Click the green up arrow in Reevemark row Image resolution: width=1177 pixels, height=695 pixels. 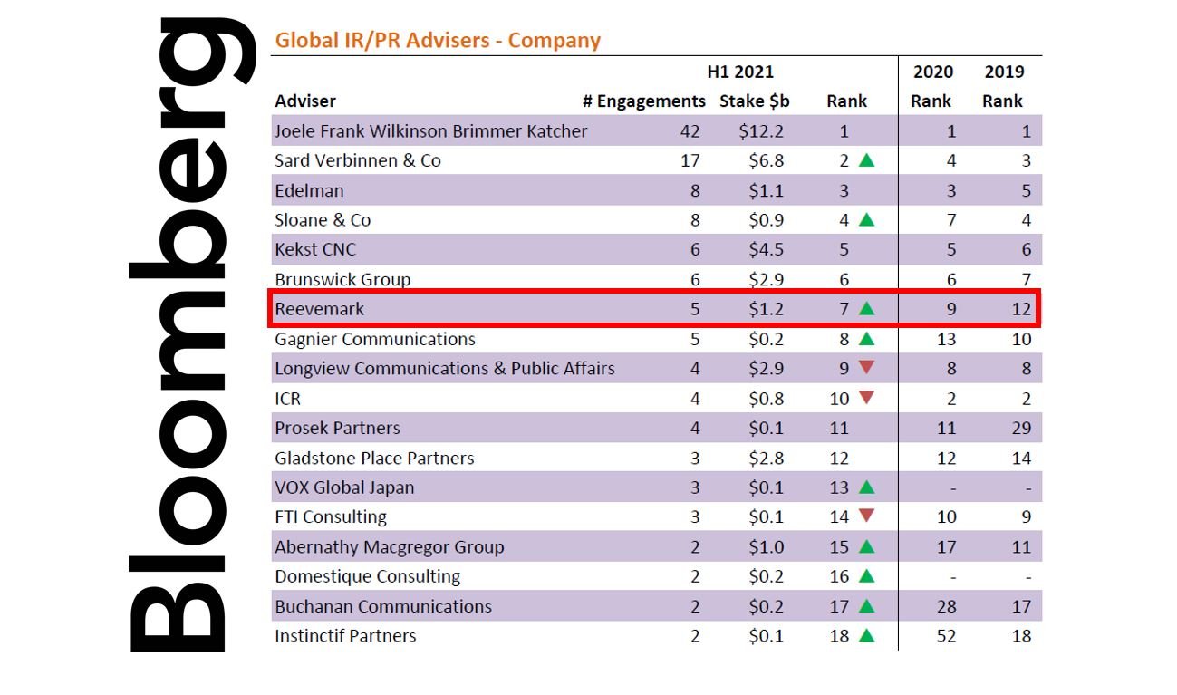click(866, 308)
